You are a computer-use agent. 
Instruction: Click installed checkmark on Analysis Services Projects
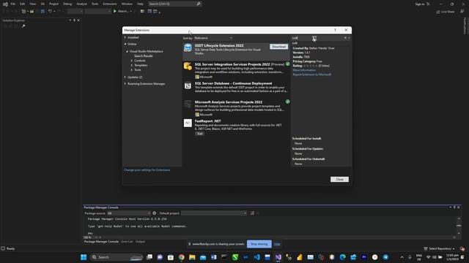(287, 102)
